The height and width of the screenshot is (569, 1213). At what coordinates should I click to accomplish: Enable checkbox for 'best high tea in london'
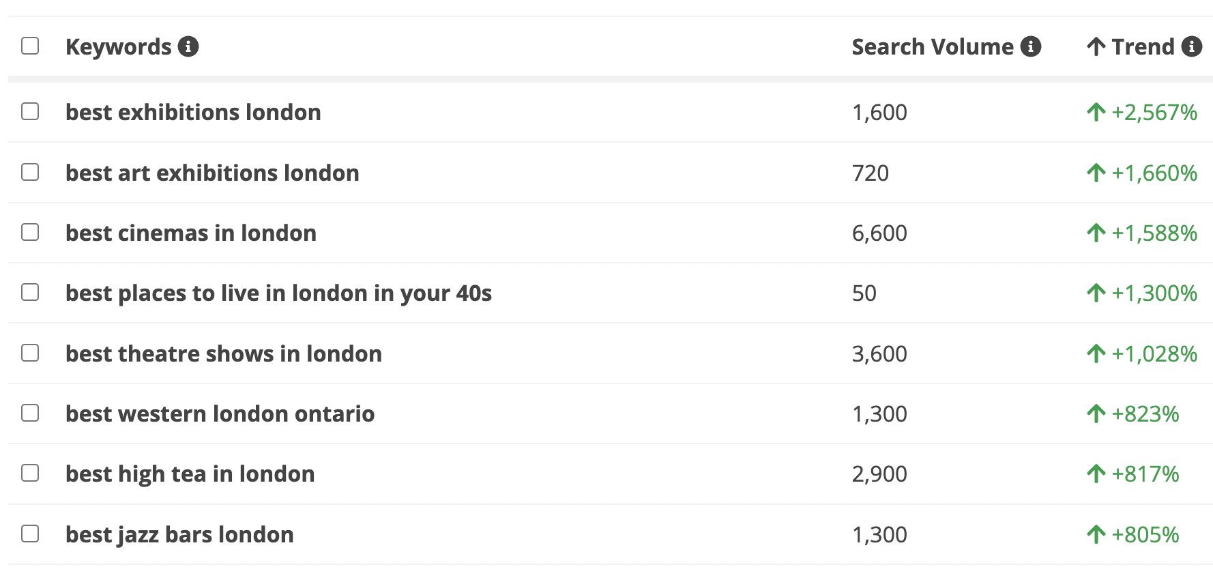[30, 473]
